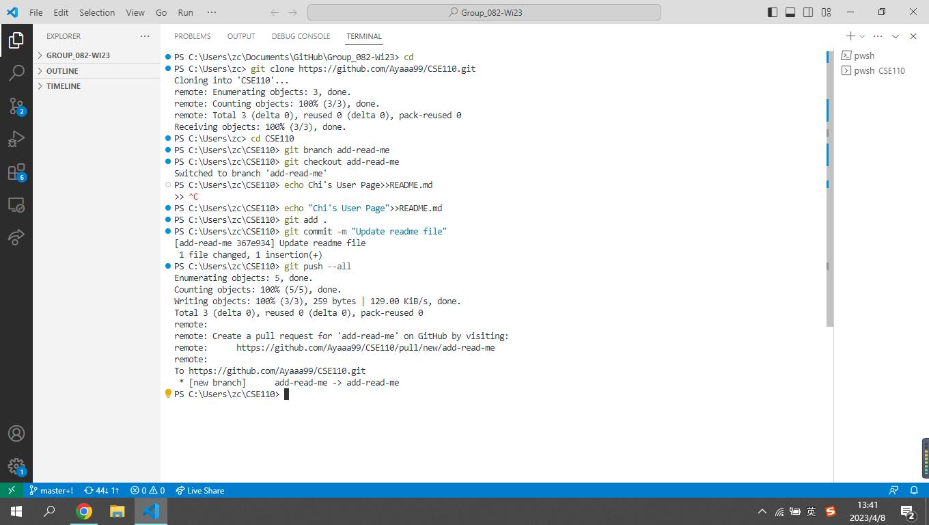Open the Extensions view icon
This screenshot has height=525, width=929.
coord(16,172)
